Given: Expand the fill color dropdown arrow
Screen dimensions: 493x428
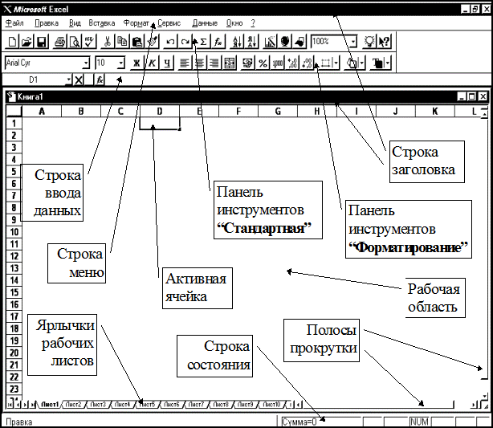Looking at the screenshot, I should (x=362, y=63).
